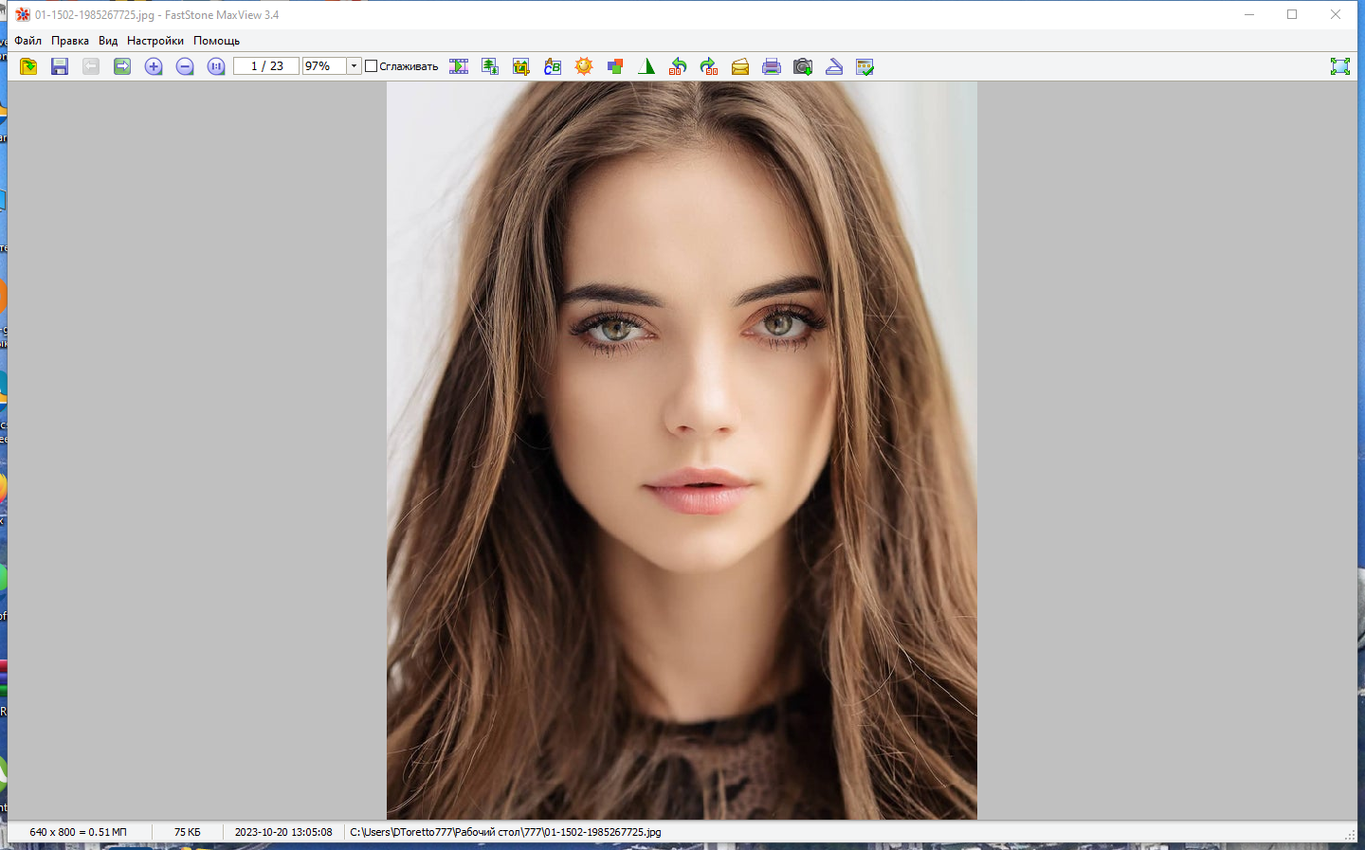Screen dimensions: 1365x850
Task: Show actual size 1:1 icon
Action: click(216, 66)
